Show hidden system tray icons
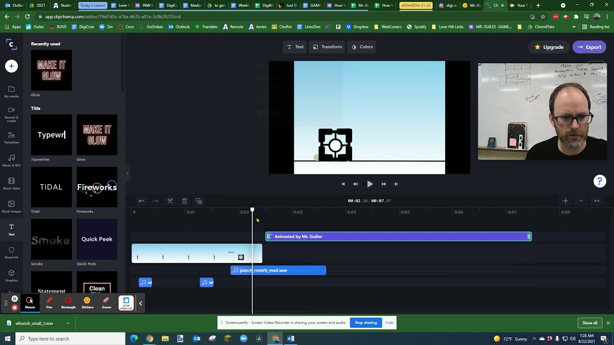The width and height of the screenshot is (614, 345). [x=534, y=339]
